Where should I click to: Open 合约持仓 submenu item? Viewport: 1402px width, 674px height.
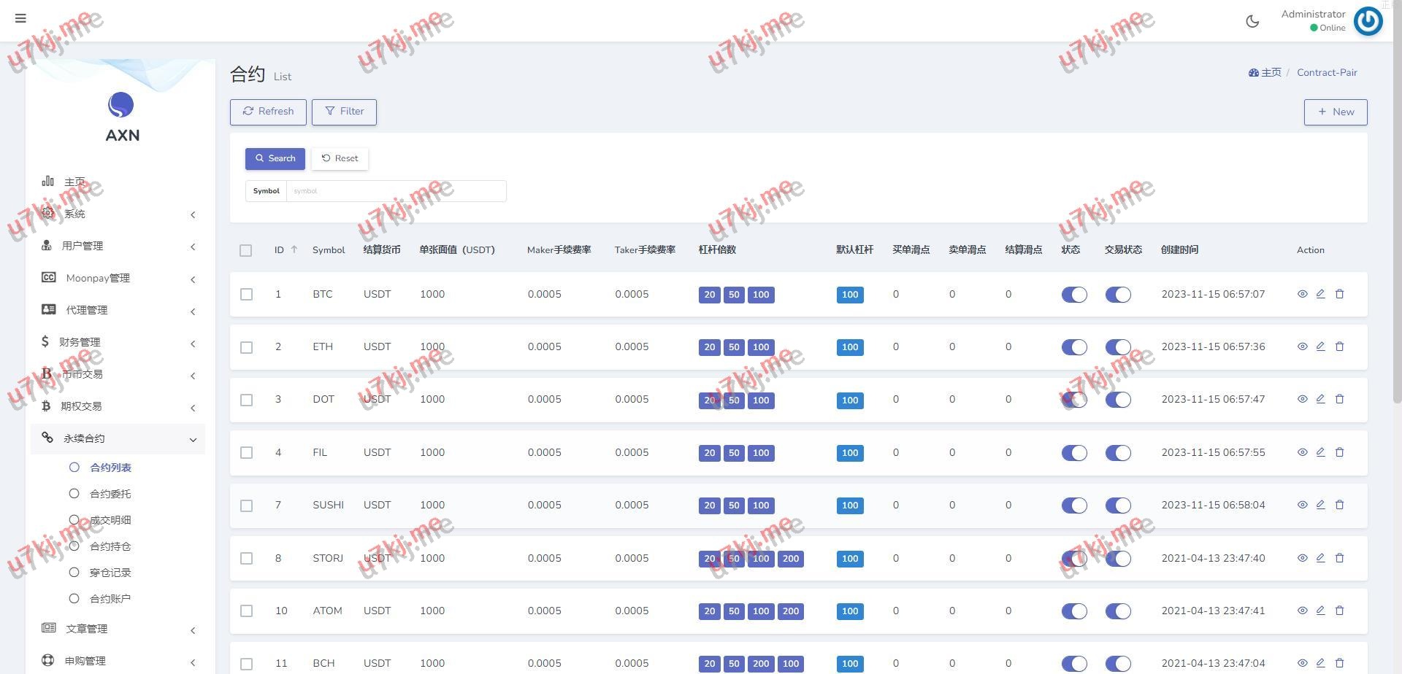pos(110,546)
